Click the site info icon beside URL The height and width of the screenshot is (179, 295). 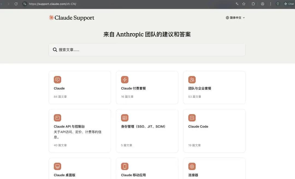click(x=25, y=4)
